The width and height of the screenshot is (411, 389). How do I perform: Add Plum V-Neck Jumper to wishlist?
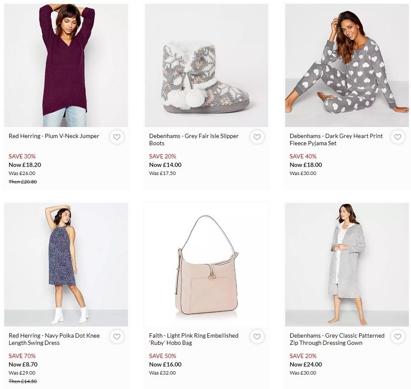point(117,137)
